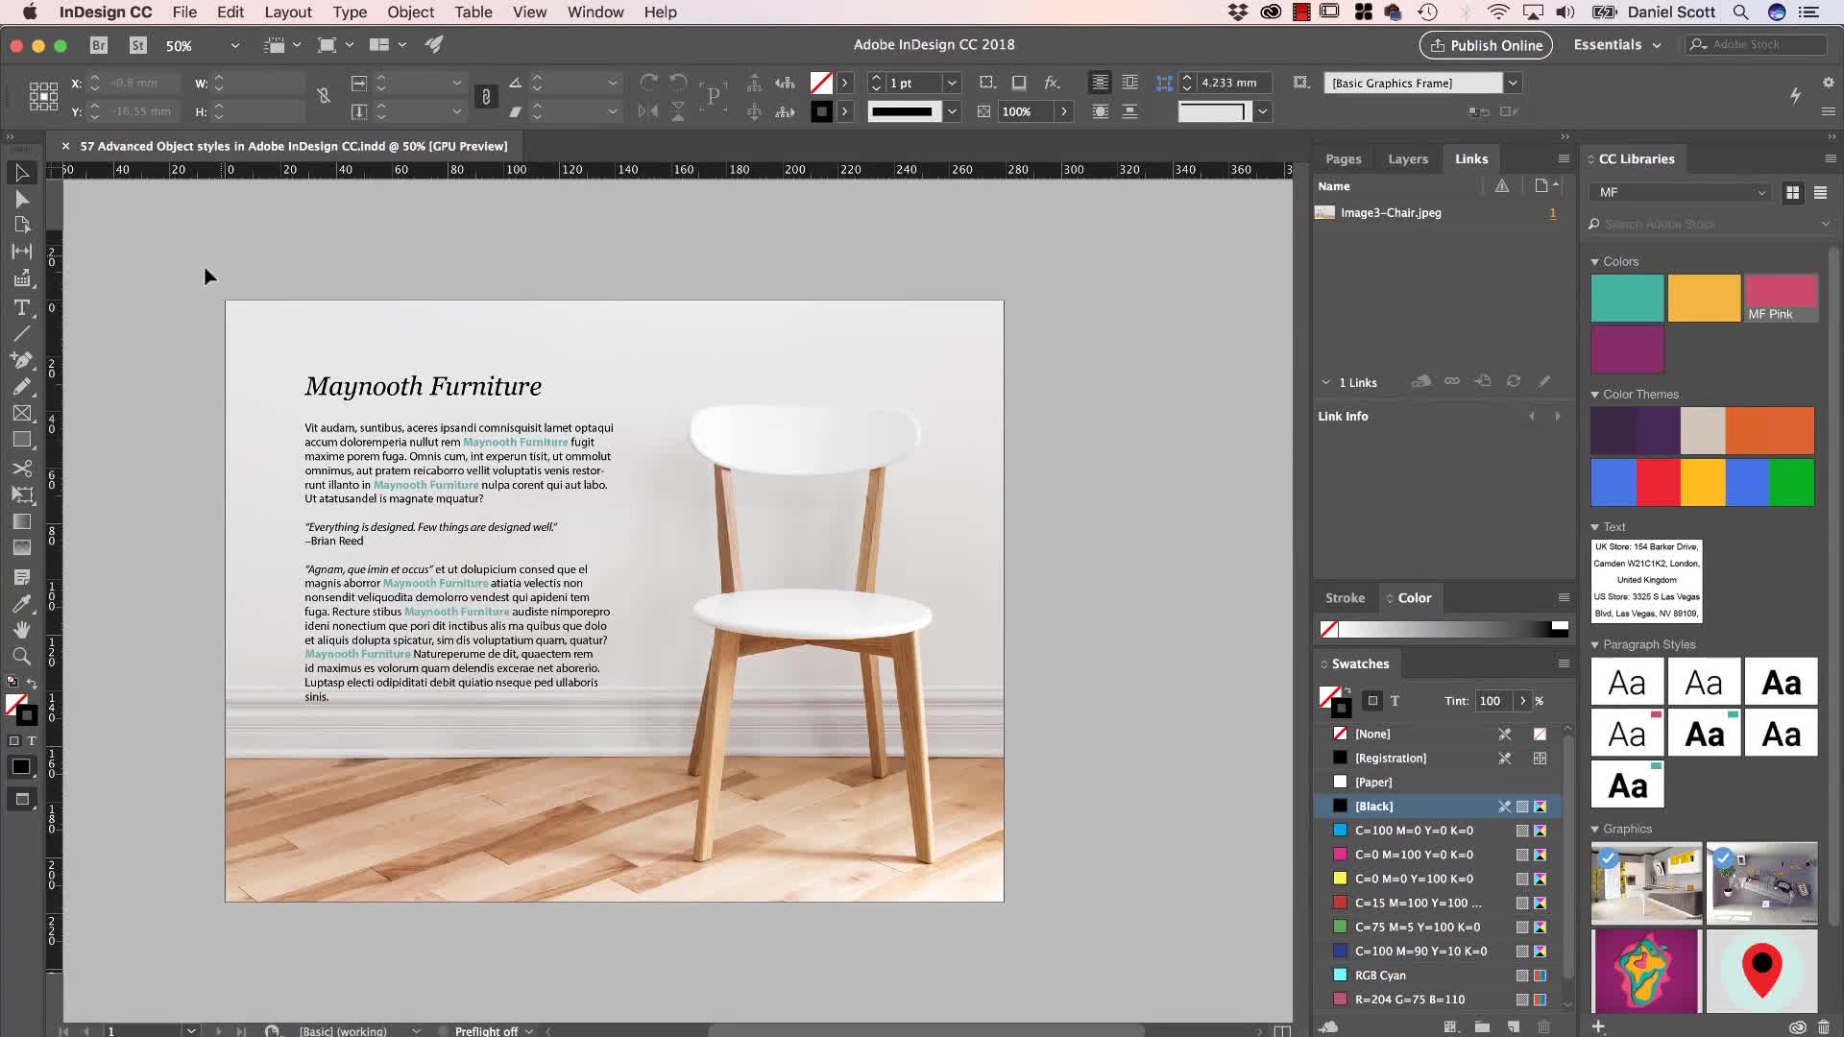Click Go to Link icon
Screen dimensions: 1844x1037
click(x=1483, y=381)
